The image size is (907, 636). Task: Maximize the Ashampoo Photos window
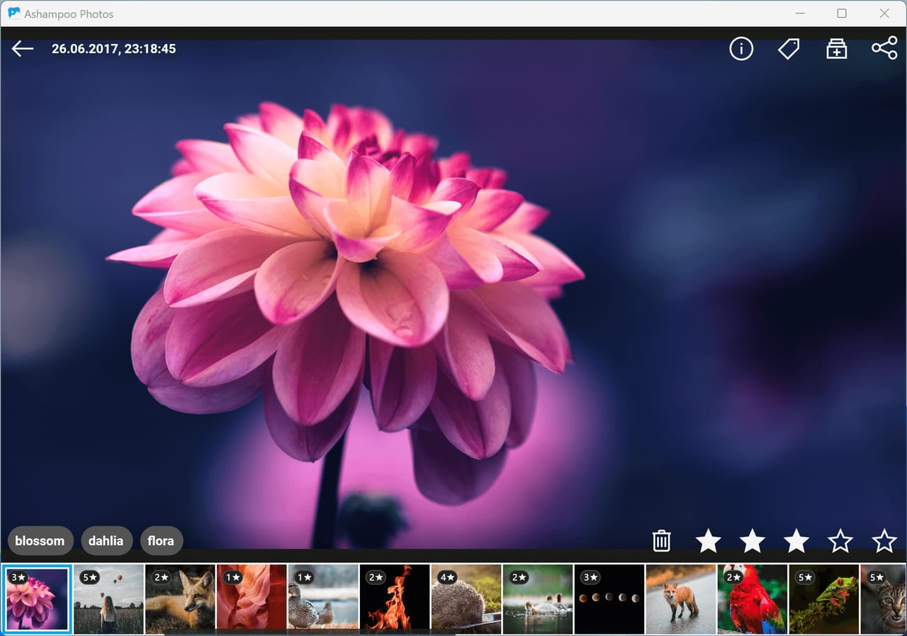point(842,13)
